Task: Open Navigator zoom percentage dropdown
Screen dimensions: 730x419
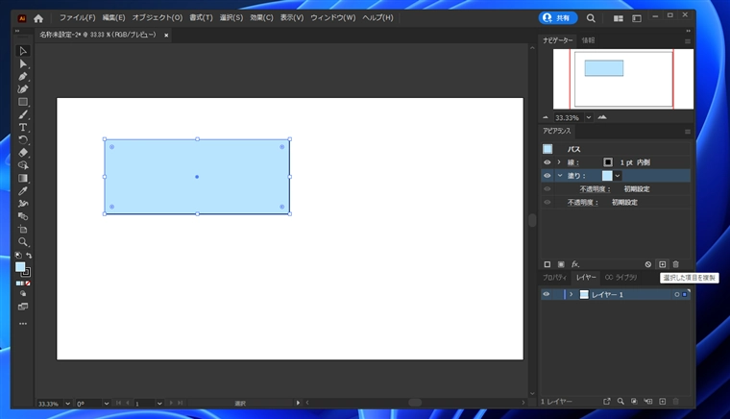Action: pos(589,117)
